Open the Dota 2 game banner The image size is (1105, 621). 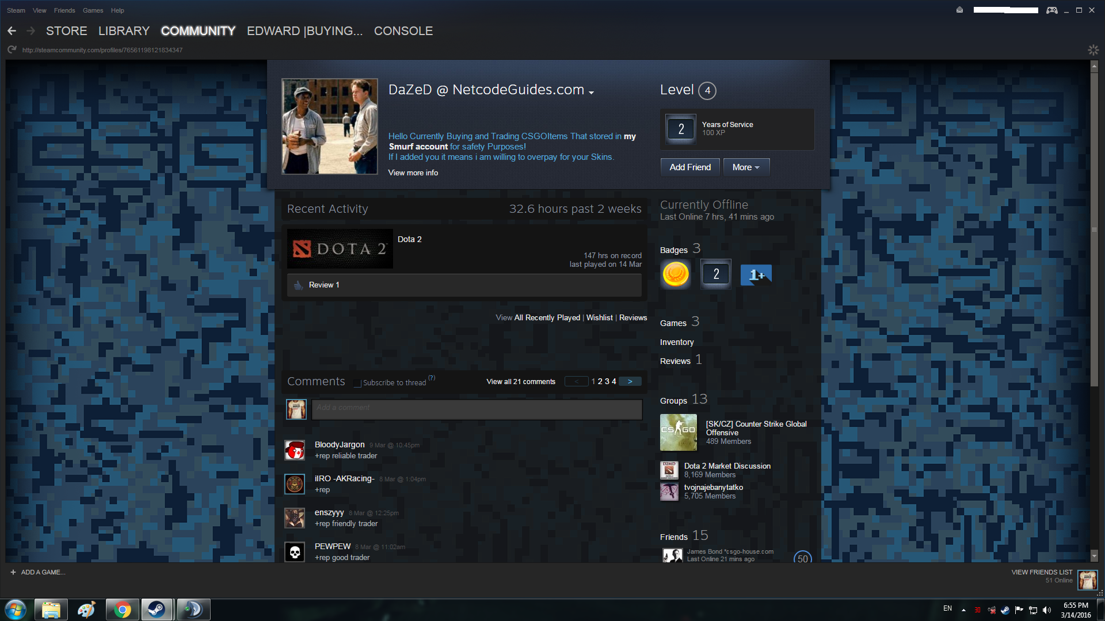point(340,249)
